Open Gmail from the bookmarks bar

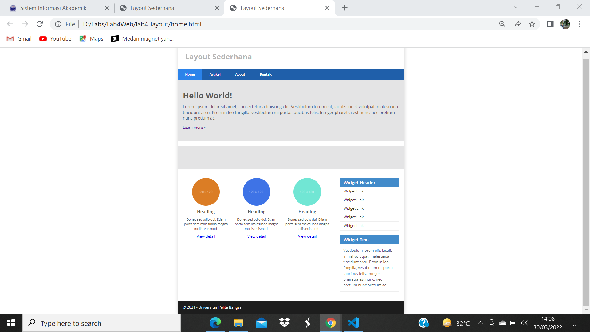pos(19,38)
